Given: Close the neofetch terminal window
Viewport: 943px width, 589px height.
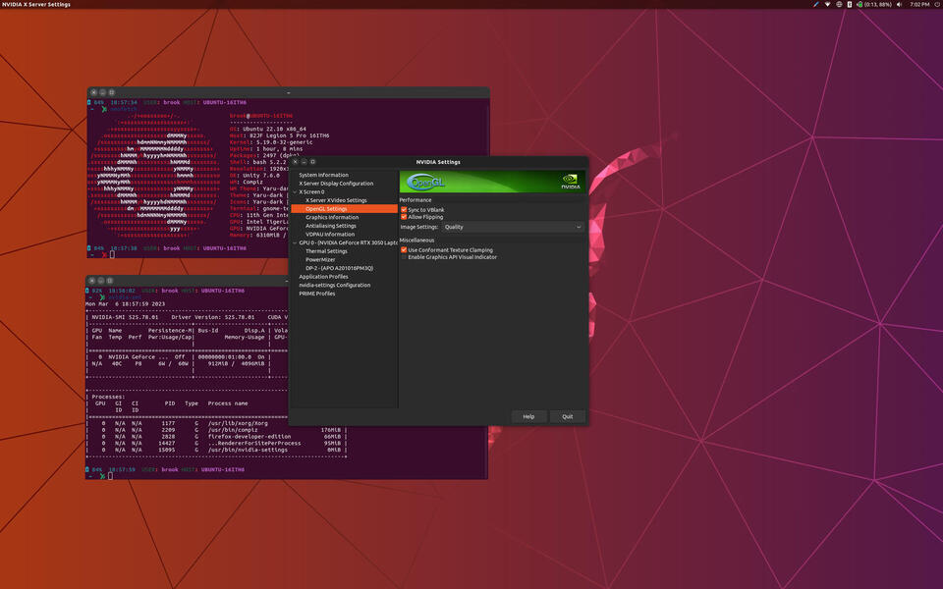Looking at the screenshot, I should coord(94,92).
